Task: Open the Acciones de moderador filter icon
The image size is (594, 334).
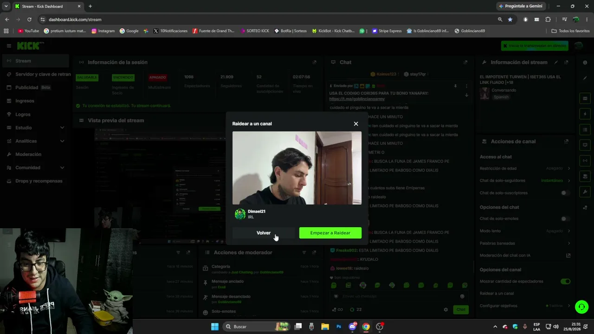Action: pos(304,252)
